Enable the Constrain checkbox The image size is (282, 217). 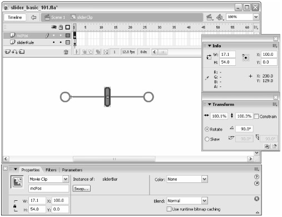[256, 117]
